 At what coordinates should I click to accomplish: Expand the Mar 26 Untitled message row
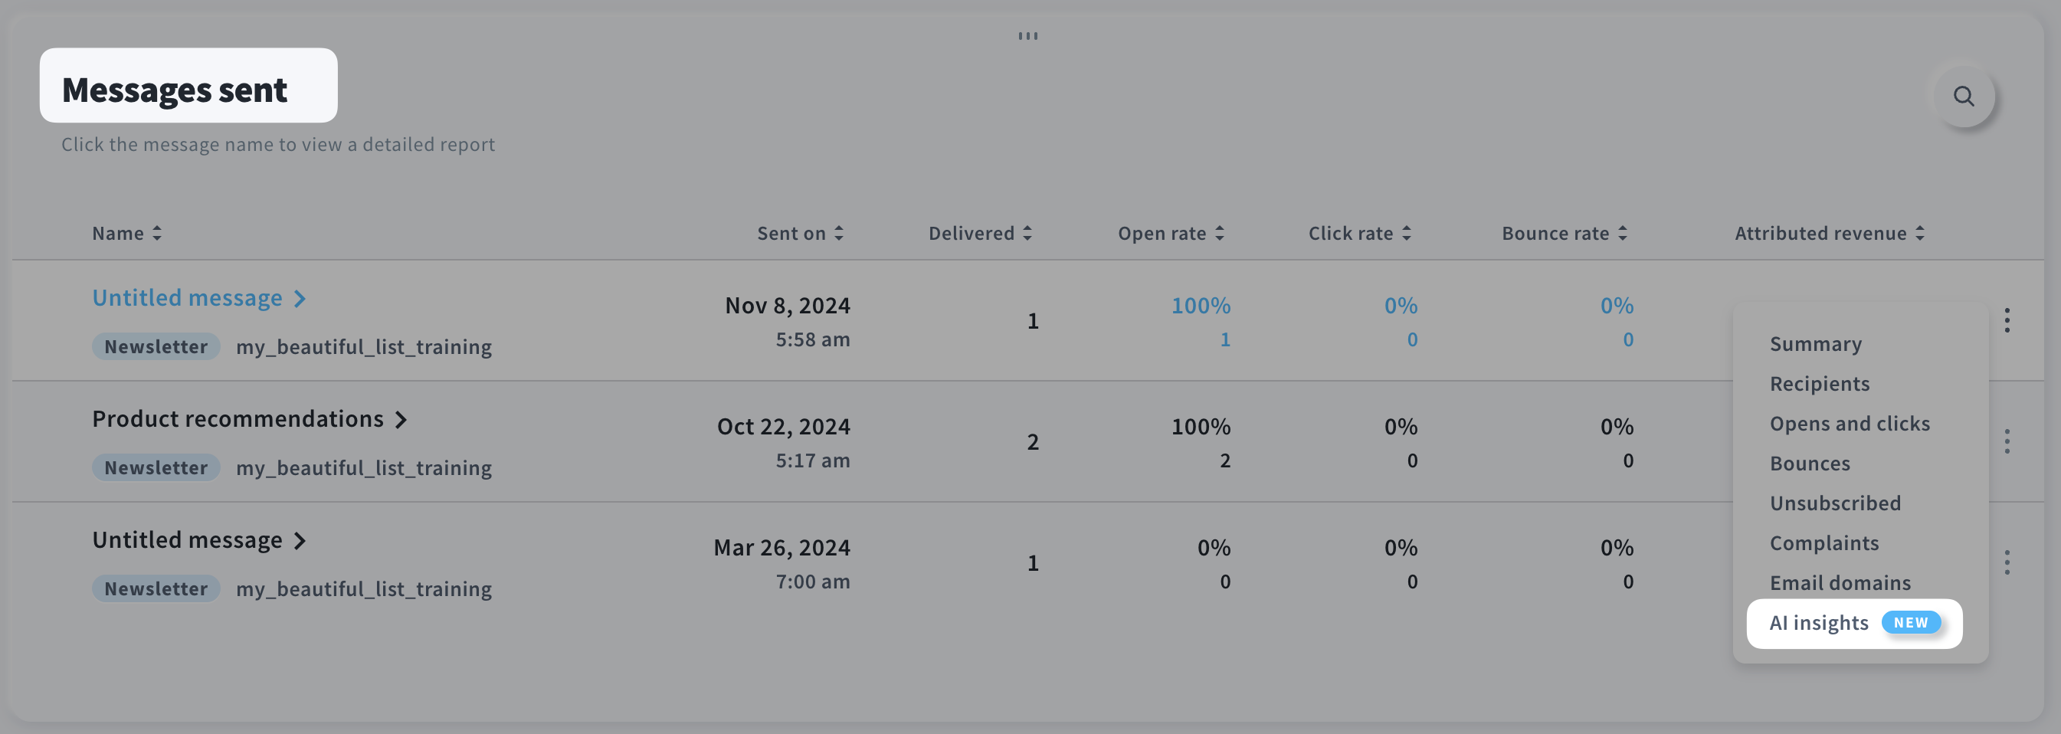coord(301,539)
